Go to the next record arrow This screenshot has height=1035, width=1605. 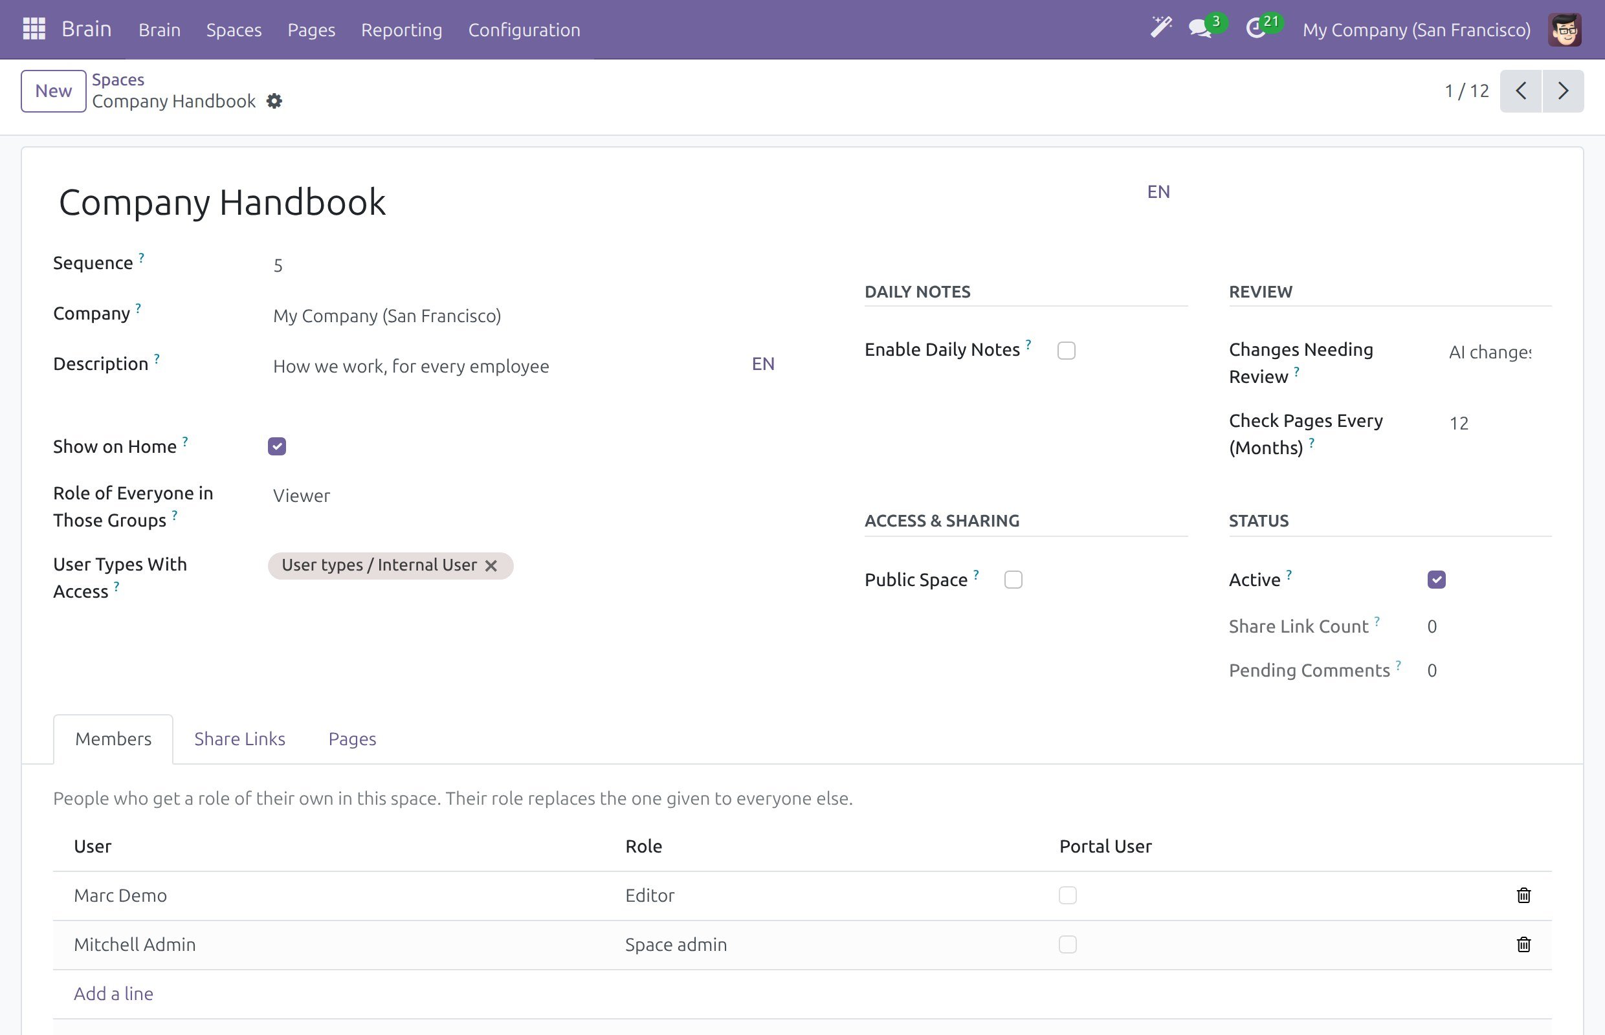tap(1564, 91)
